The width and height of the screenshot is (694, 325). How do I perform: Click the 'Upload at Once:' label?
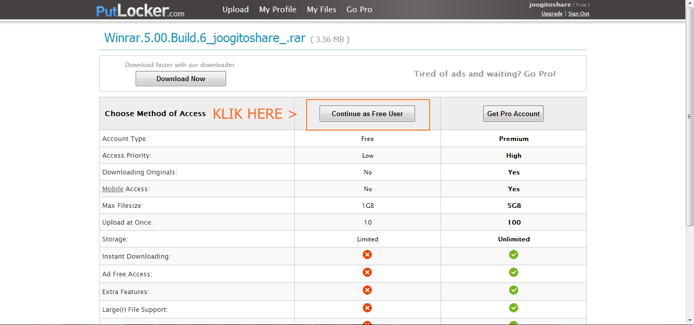pos(128,223)
